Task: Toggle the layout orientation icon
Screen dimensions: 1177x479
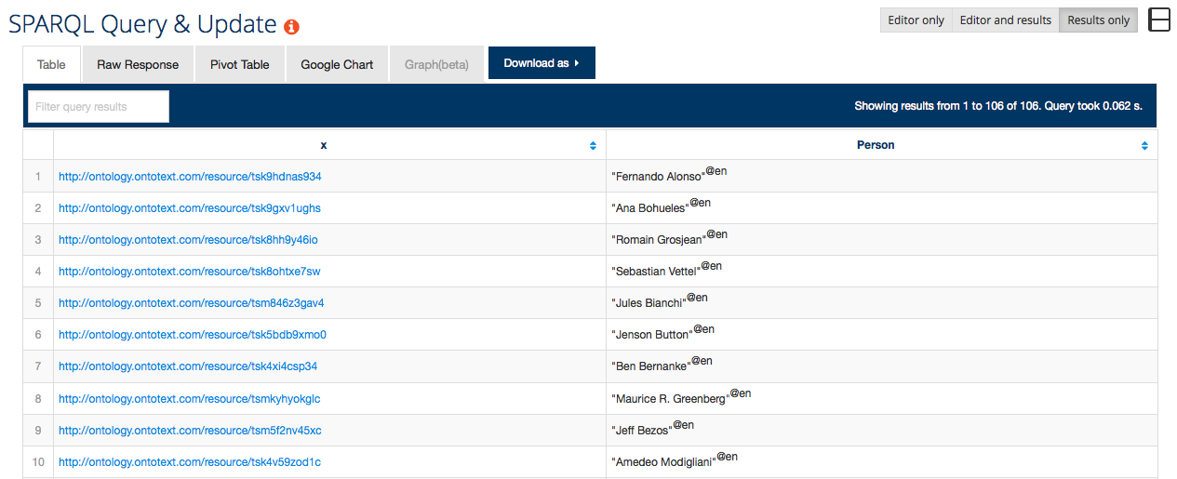Action: click(1159, 20)
